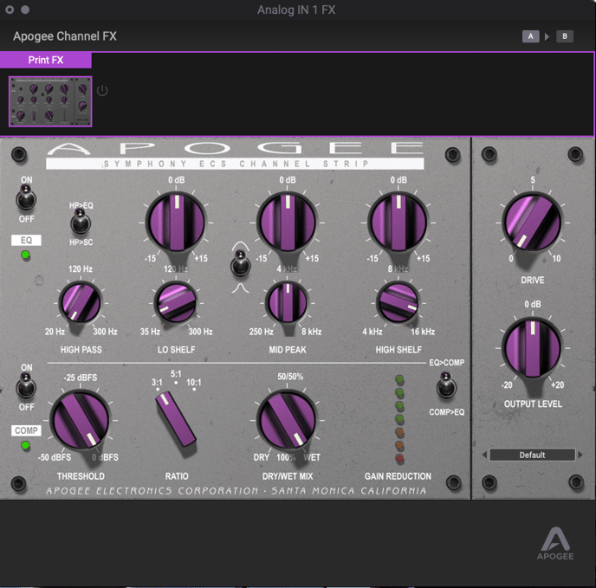Image resolution: width=596 pixels, height=588 pixels.
Task: Select the 3:1 ratio marker
Action: 157,383
